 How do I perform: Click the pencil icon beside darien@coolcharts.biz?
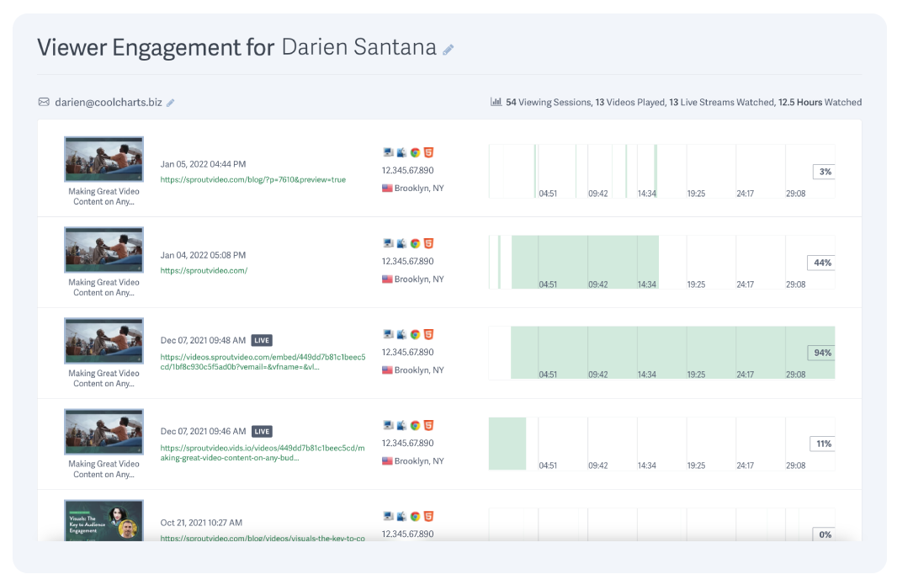(x=171, y=102)
